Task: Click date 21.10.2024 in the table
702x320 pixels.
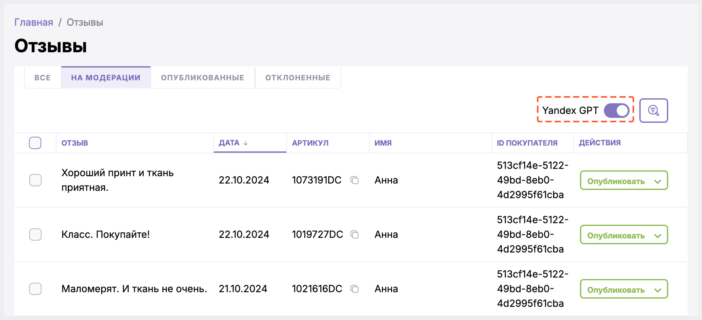Action: tap(243, 289)
